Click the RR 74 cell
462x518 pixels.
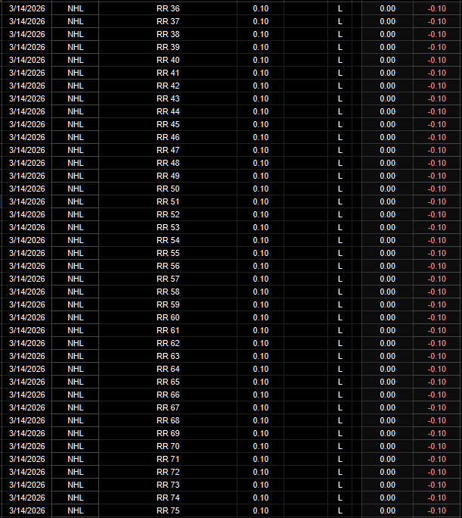168,498
